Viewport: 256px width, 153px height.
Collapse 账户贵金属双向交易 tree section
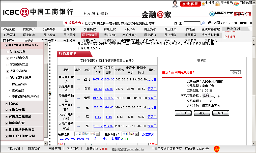click(x=6, y=45)
